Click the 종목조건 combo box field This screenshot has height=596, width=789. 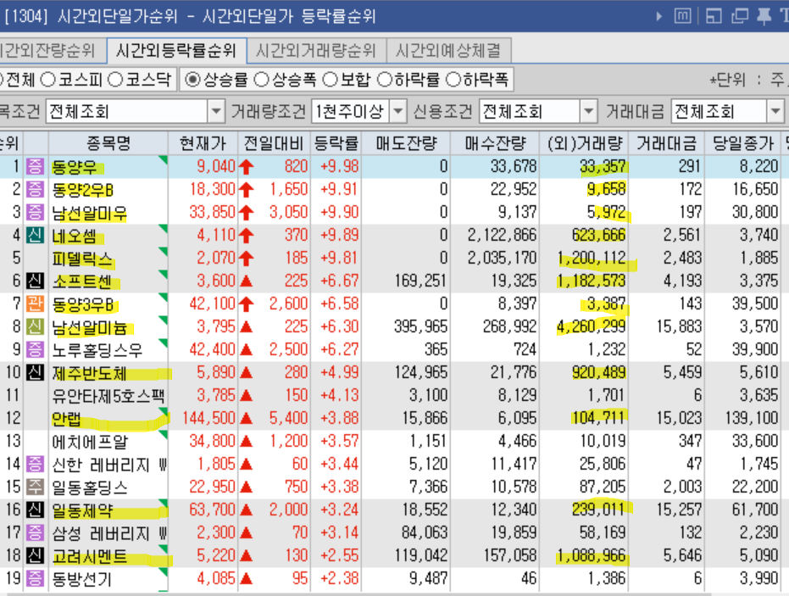tap(135, 111)
